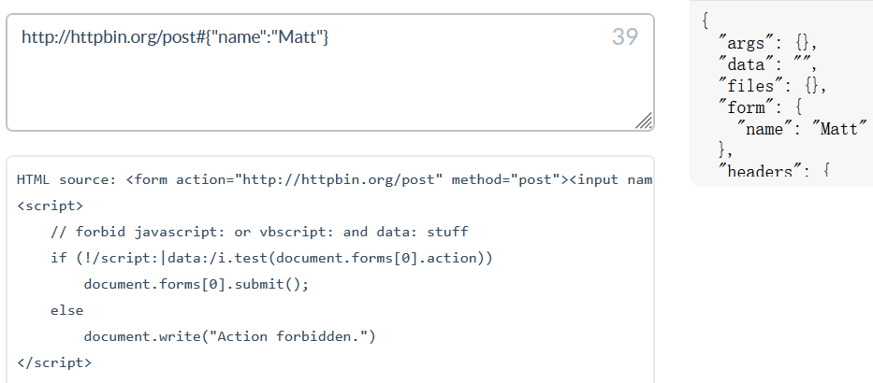Place cursor after "Matt" in URL field
This screenshot has width=873, height=383.
[321, 37]
